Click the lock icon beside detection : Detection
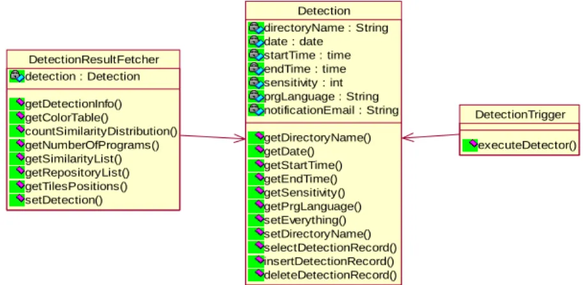This screenshot has width=583, height=285. (x=17, y=76)
